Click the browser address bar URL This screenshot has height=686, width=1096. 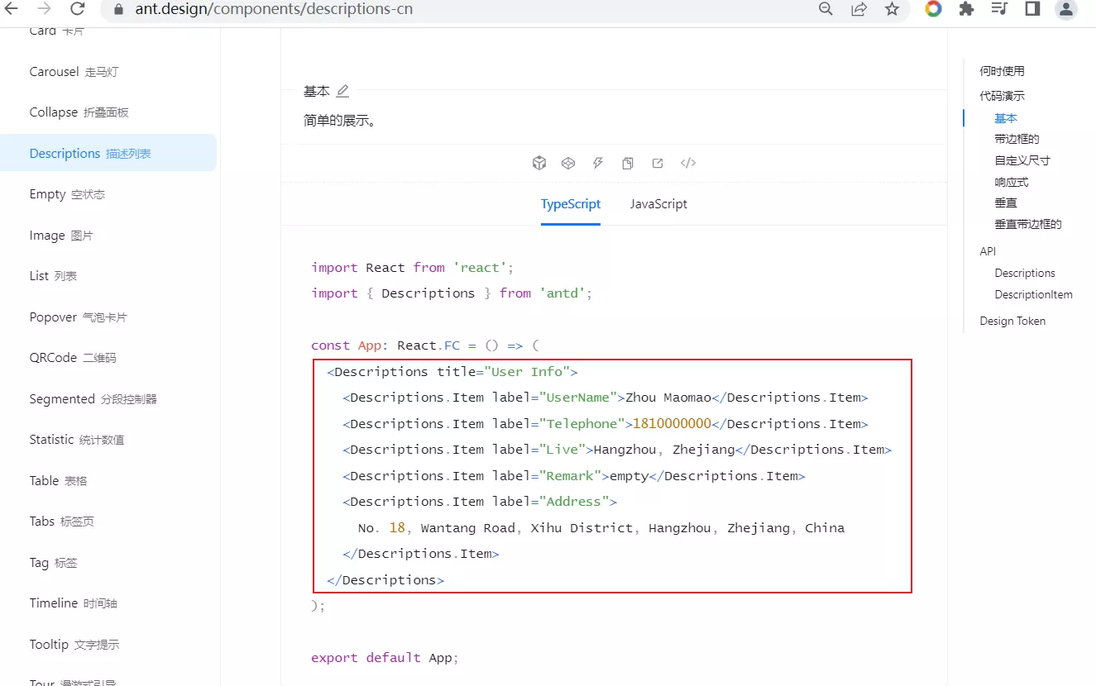tap(274, 10)
